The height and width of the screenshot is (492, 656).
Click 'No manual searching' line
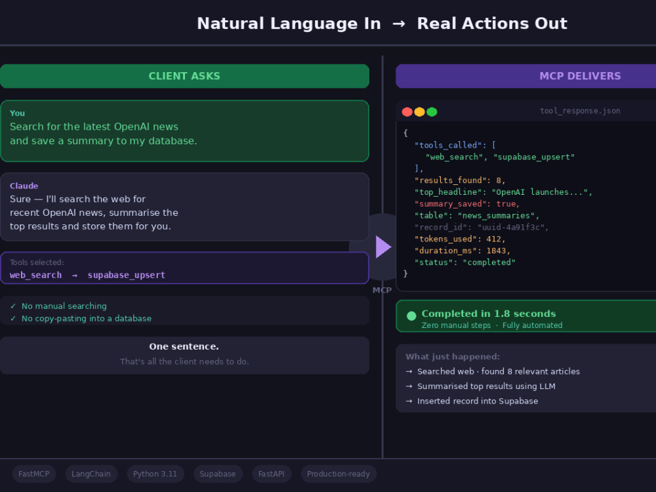[x=64, y=306]
